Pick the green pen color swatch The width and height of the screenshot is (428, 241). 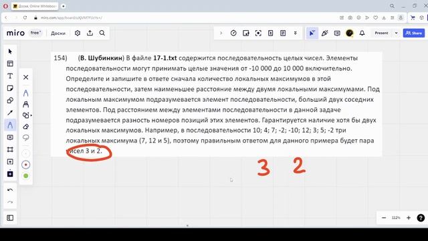point(26,176)
